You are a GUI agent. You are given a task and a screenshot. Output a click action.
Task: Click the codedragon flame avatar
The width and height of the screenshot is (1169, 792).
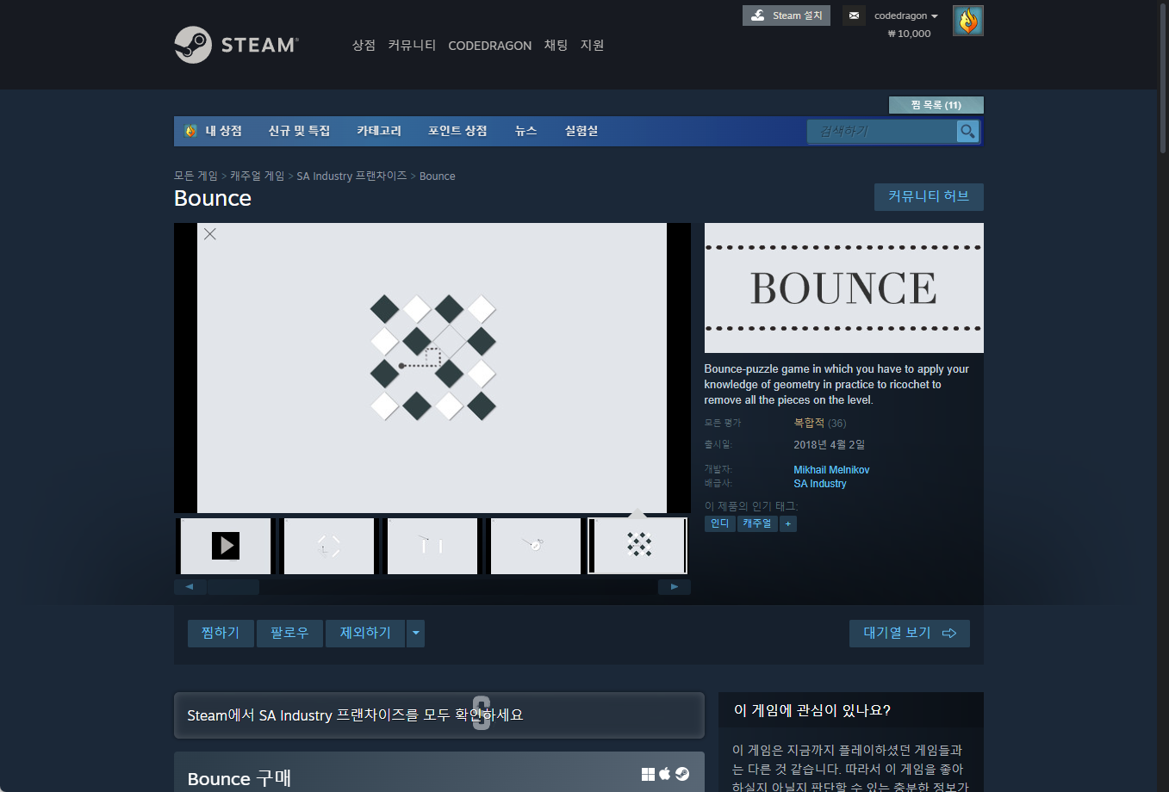point(968,21)
